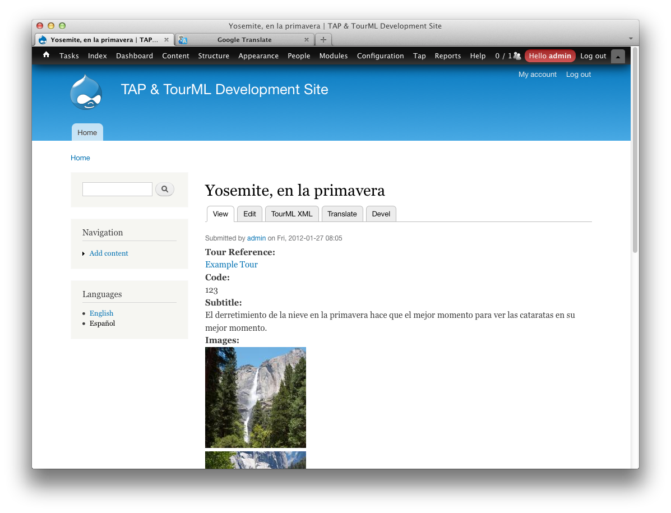Switch to the TourML XML tab
Image resolution: width=671 pixels, height=513 pixels.
(291, 214)
